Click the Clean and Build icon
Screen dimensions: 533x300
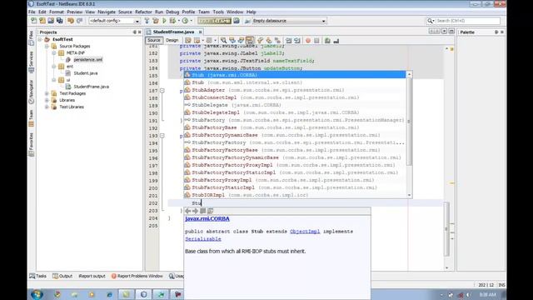point(156,21)
